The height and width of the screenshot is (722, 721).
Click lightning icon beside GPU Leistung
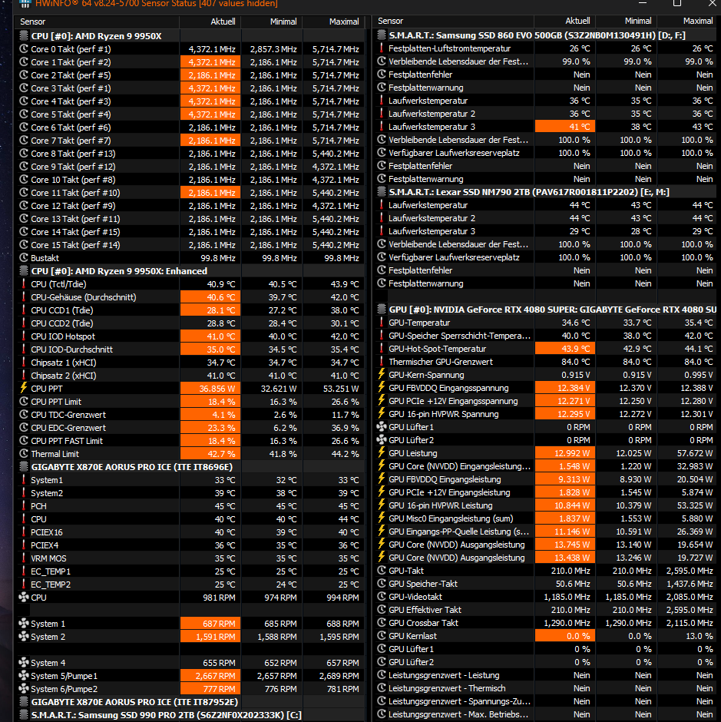tap(381, 453)
